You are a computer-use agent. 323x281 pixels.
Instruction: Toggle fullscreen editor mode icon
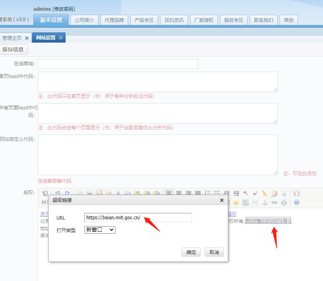296,193
